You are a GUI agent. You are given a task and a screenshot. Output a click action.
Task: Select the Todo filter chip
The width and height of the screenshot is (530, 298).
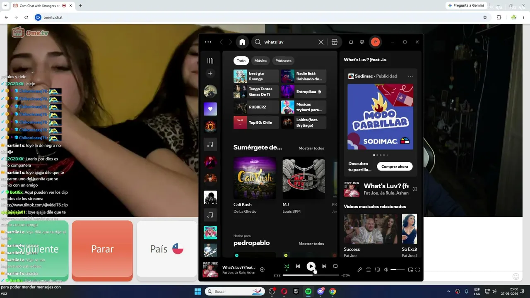241,61
